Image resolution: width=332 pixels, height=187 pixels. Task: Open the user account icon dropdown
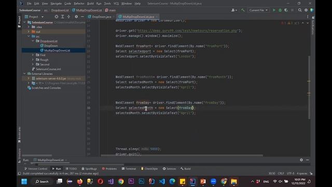pyautogui.click(x=234, y=10)
